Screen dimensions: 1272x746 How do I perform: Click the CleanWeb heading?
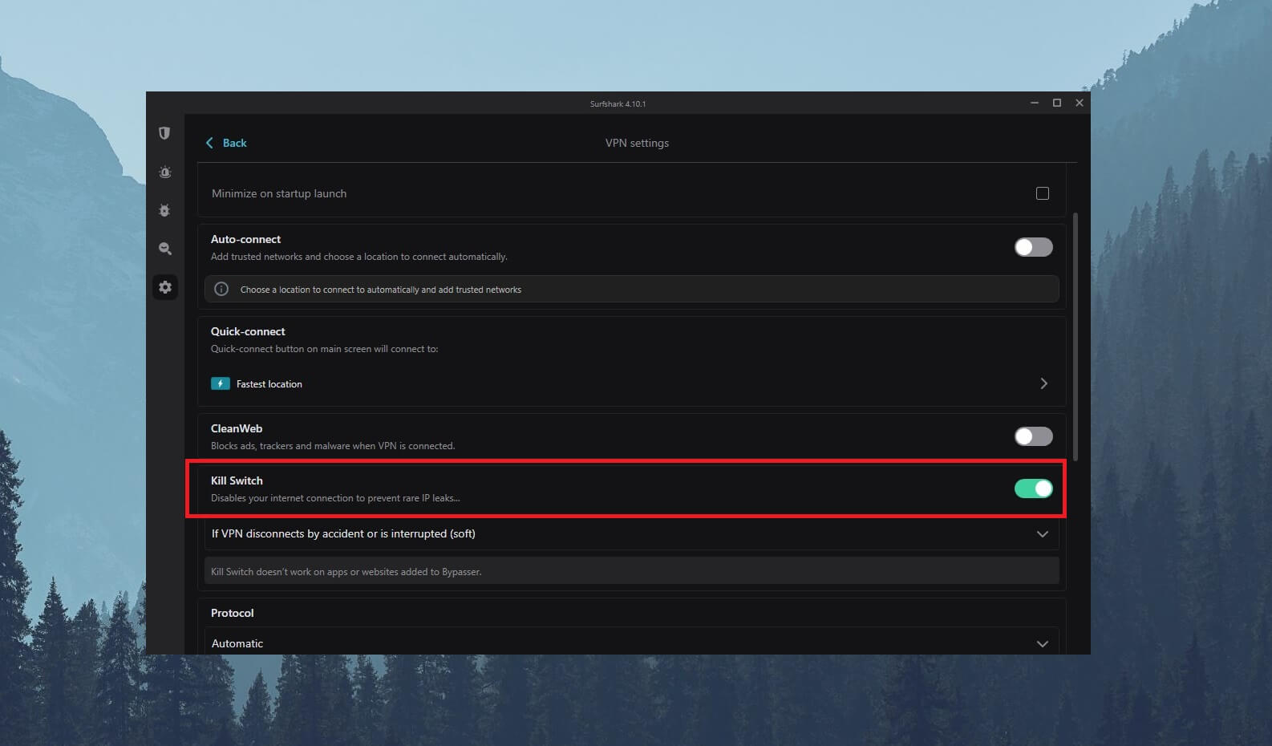click(x=237, y=428)
